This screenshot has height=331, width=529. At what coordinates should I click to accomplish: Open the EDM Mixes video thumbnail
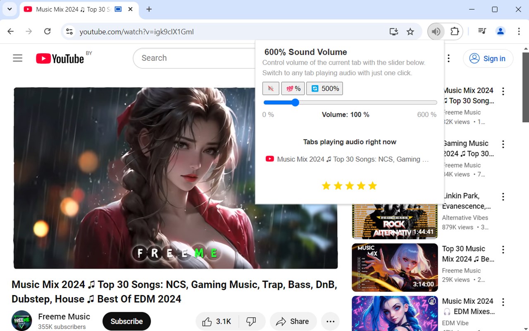(395, 313)
